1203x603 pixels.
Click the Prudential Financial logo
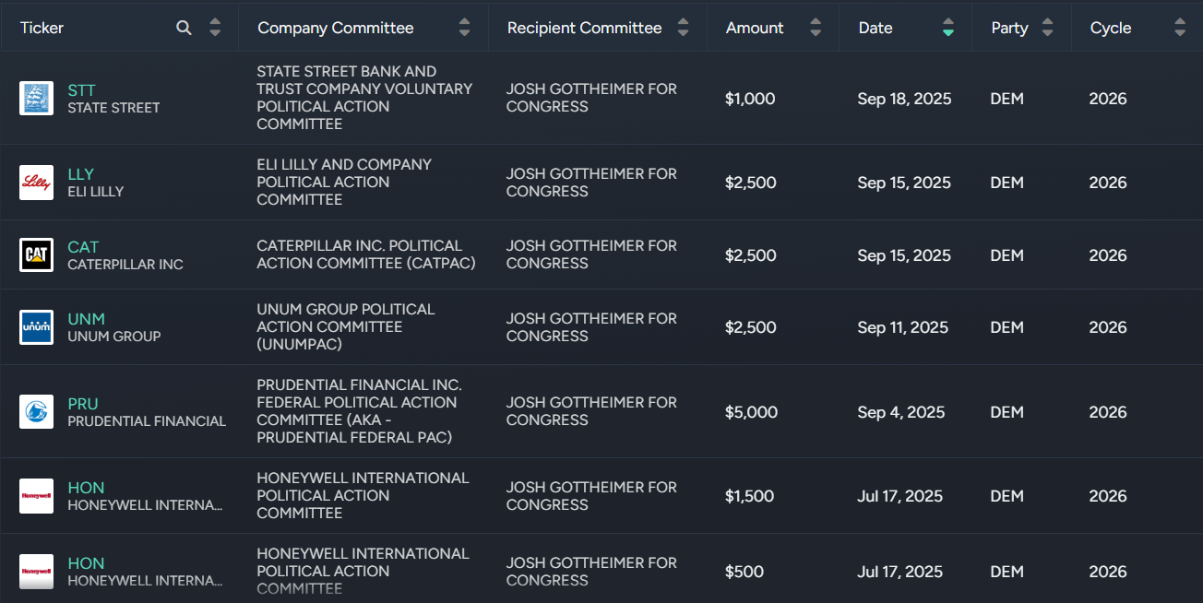tap(37, 412)
